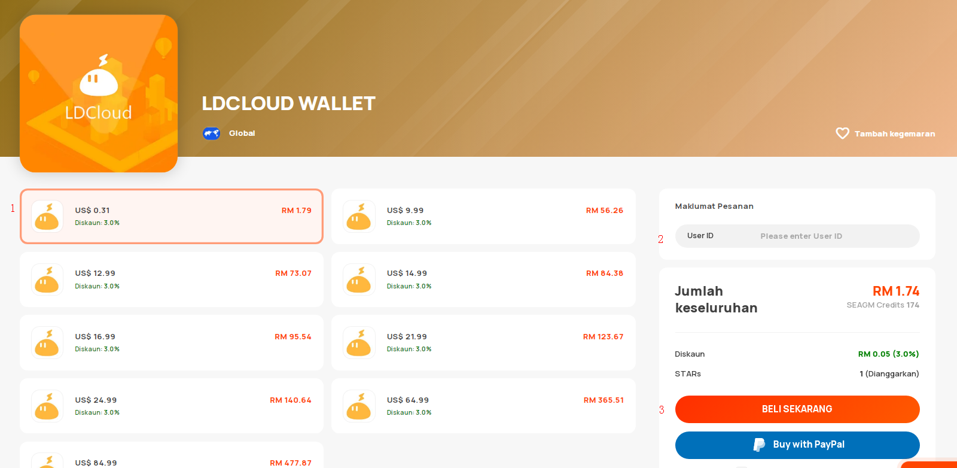Open price RM 365.51

click(604, 400)
